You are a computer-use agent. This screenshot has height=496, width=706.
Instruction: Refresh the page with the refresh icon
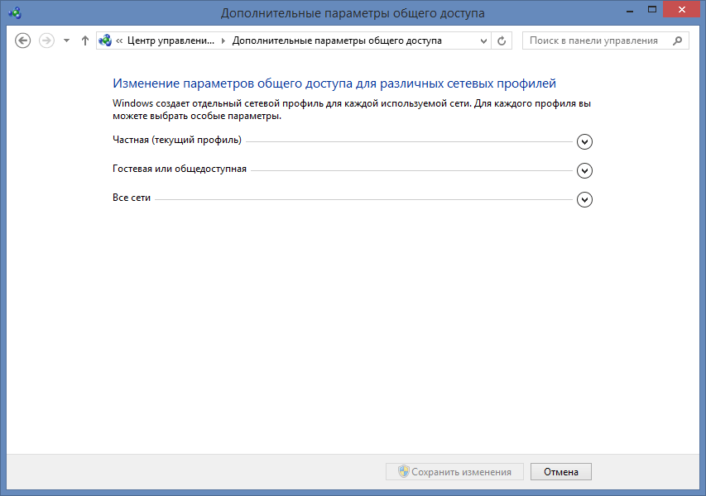502,41
